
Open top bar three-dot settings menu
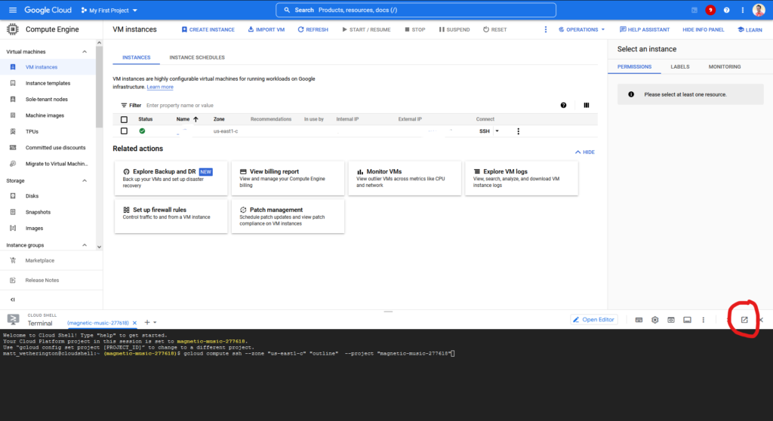tap(743, 10)
